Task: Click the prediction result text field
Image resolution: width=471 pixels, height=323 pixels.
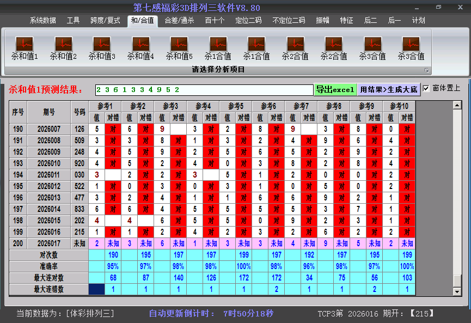Action: (204, 89)
